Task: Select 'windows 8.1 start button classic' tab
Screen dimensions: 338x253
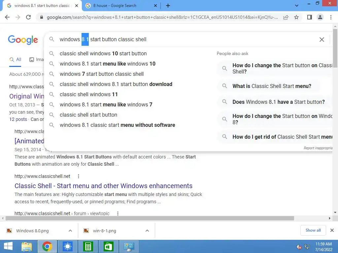Action: (x=43, y=6)
